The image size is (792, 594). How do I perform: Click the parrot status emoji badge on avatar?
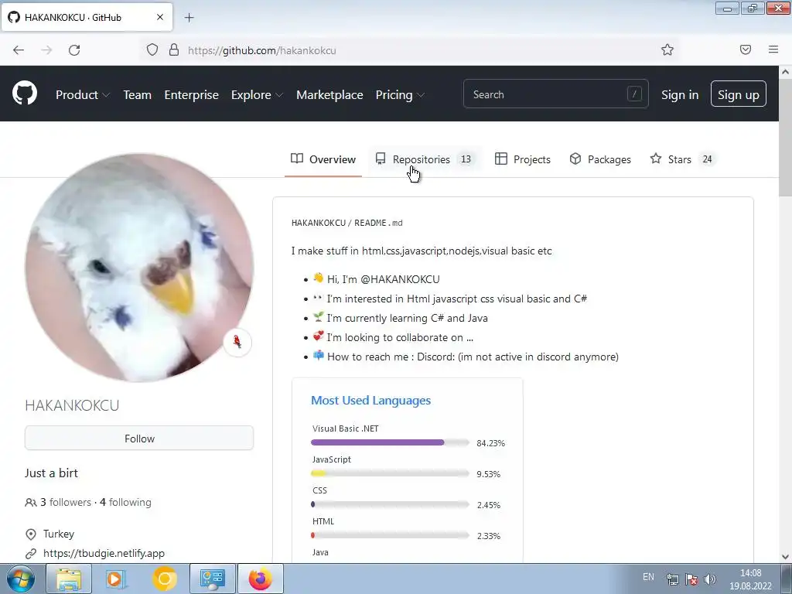(x=237, y=342)
